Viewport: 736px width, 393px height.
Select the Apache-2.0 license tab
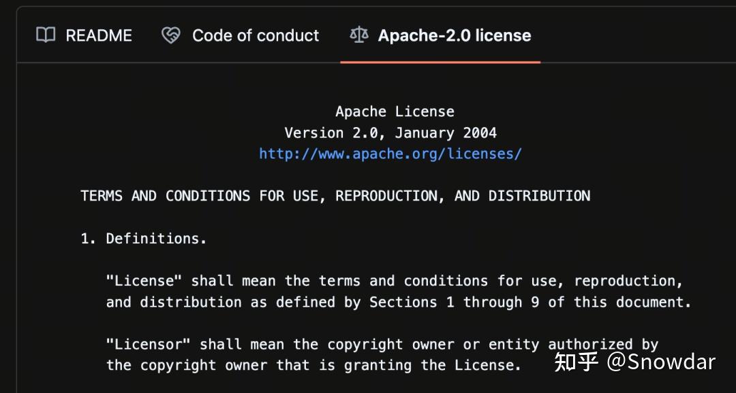[x=454, y=35]
